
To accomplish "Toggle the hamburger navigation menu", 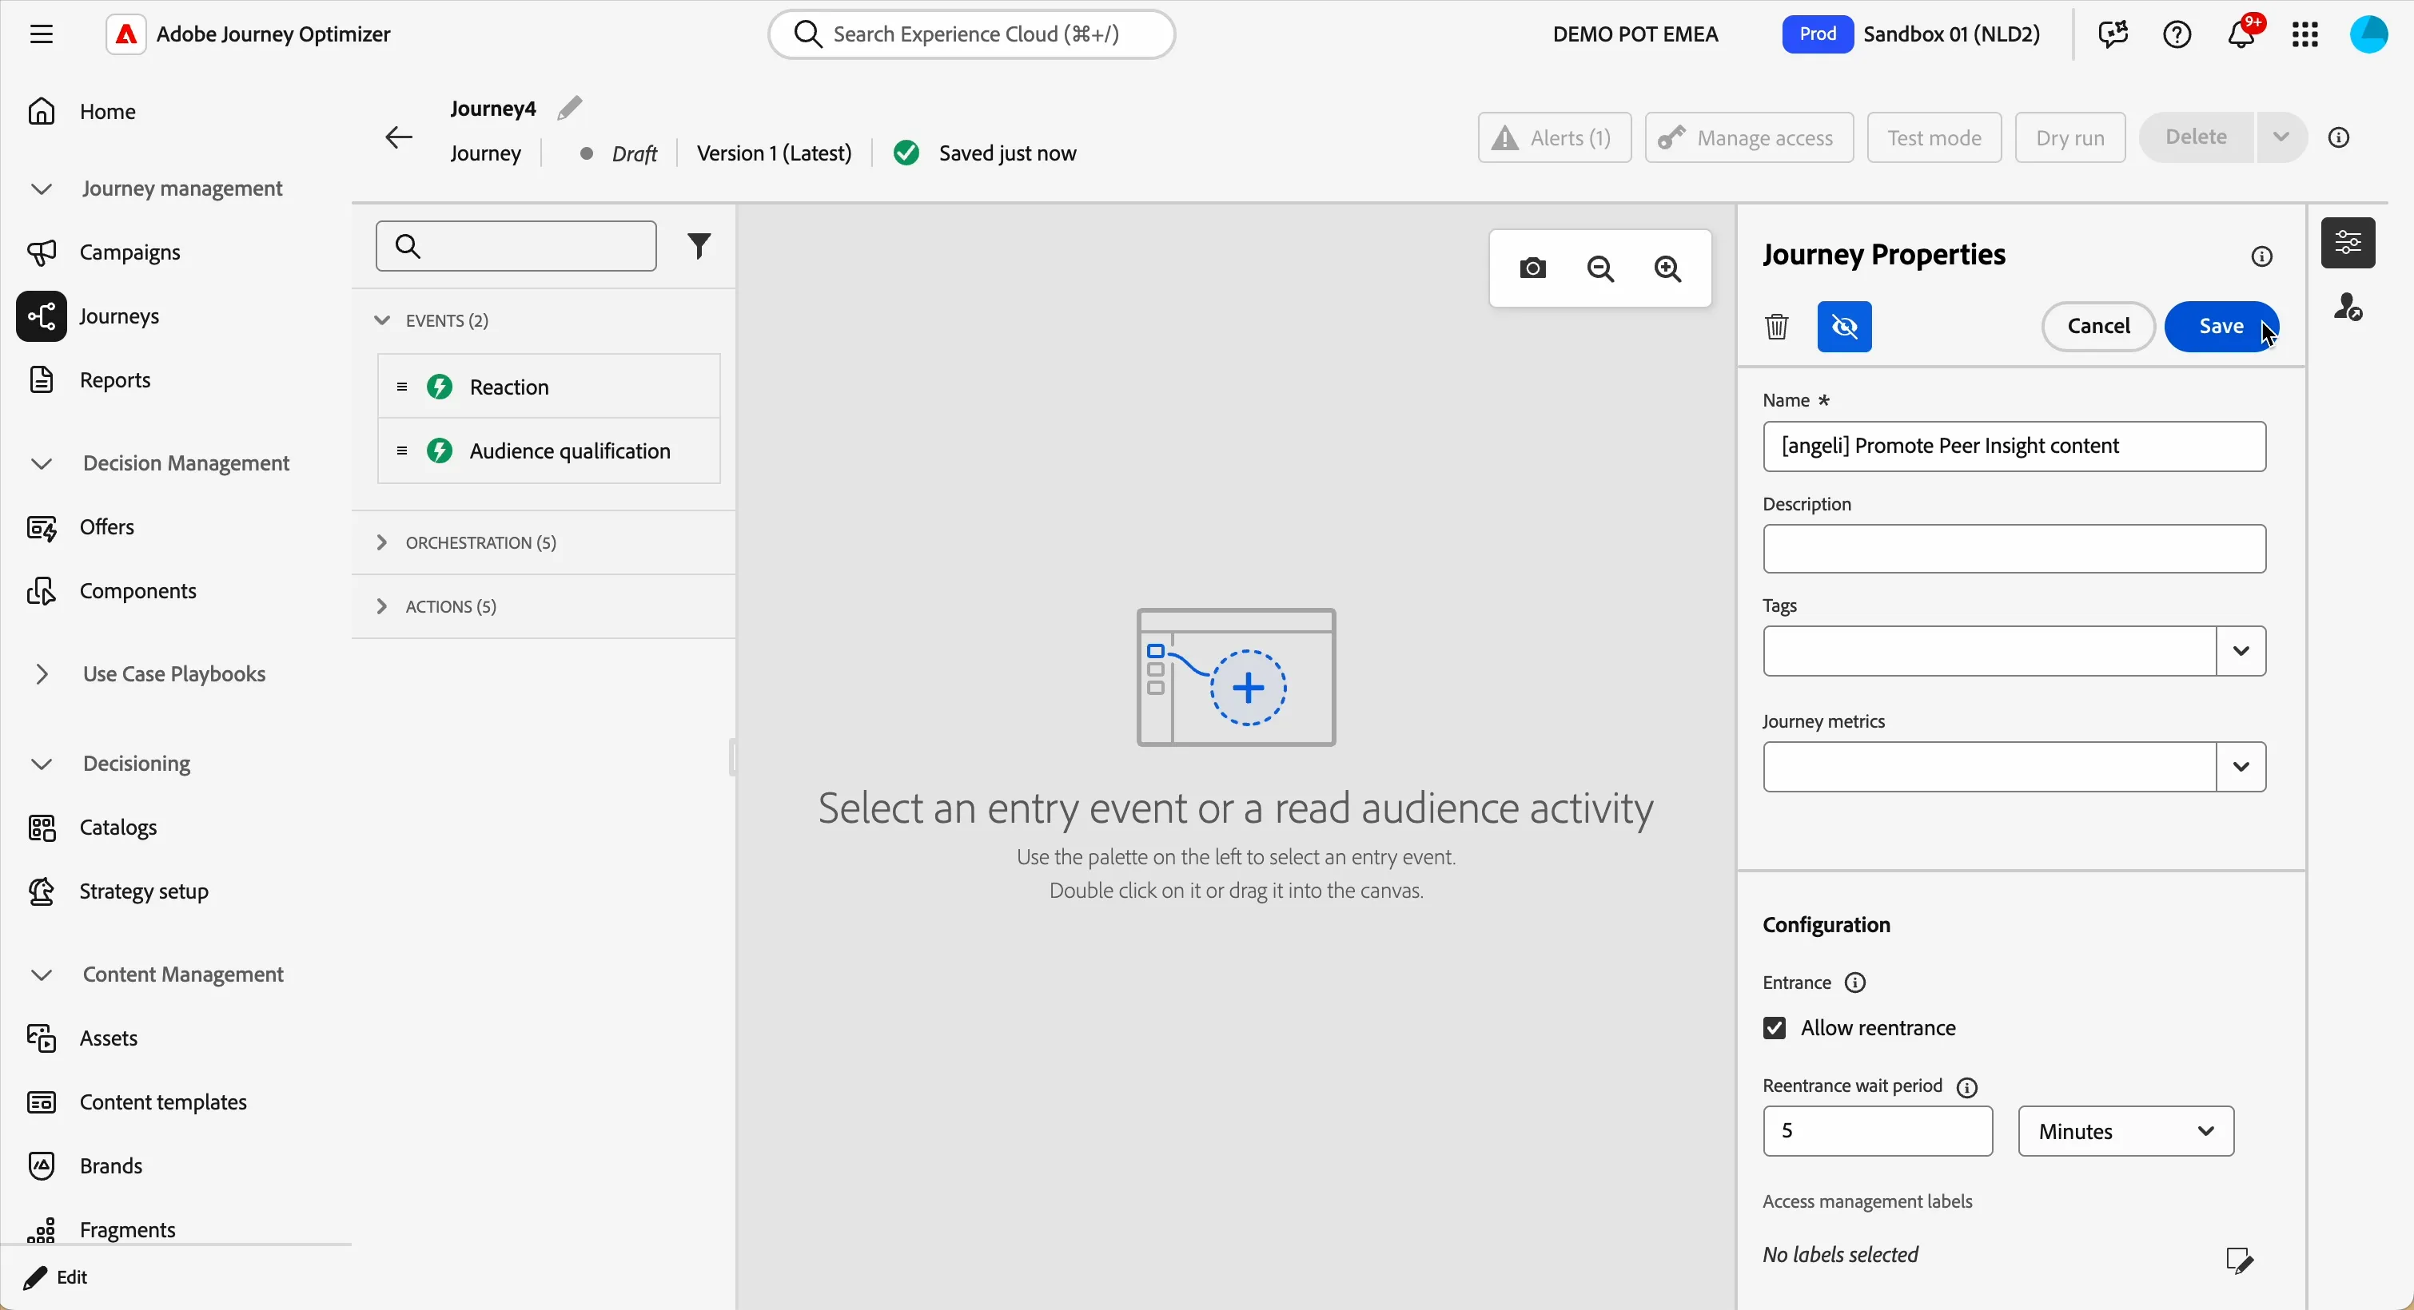I will coord(42,34).
